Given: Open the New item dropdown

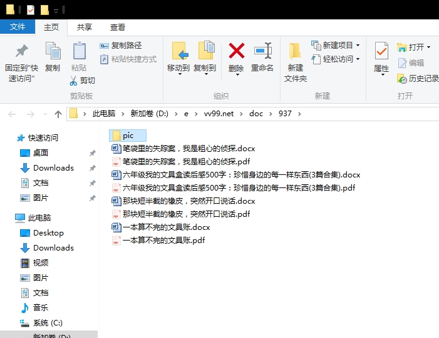Looking at the screenshot, I should (336, 45).
